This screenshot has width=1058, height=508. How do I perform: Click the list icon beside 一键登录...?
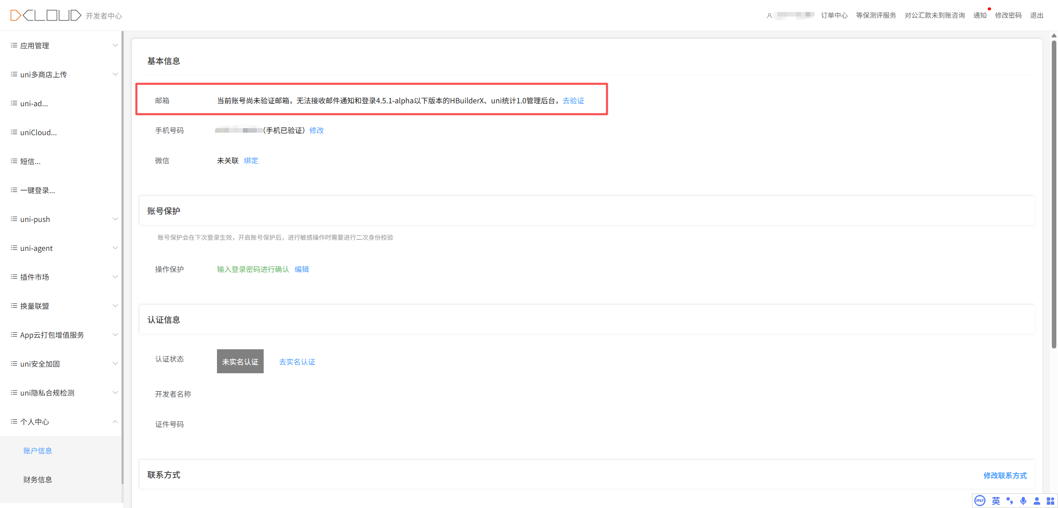(x=14, y=190)
